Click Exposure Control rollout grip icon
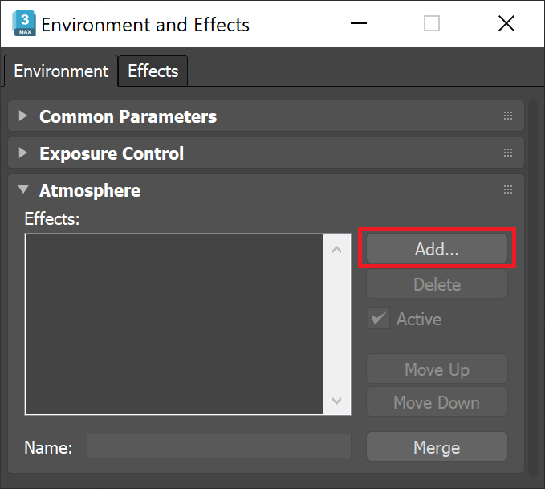 508,153
